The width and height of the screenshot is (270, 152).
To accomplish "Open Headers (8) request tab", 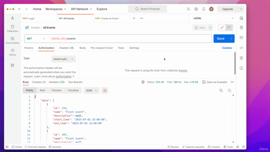I will 67,48.
